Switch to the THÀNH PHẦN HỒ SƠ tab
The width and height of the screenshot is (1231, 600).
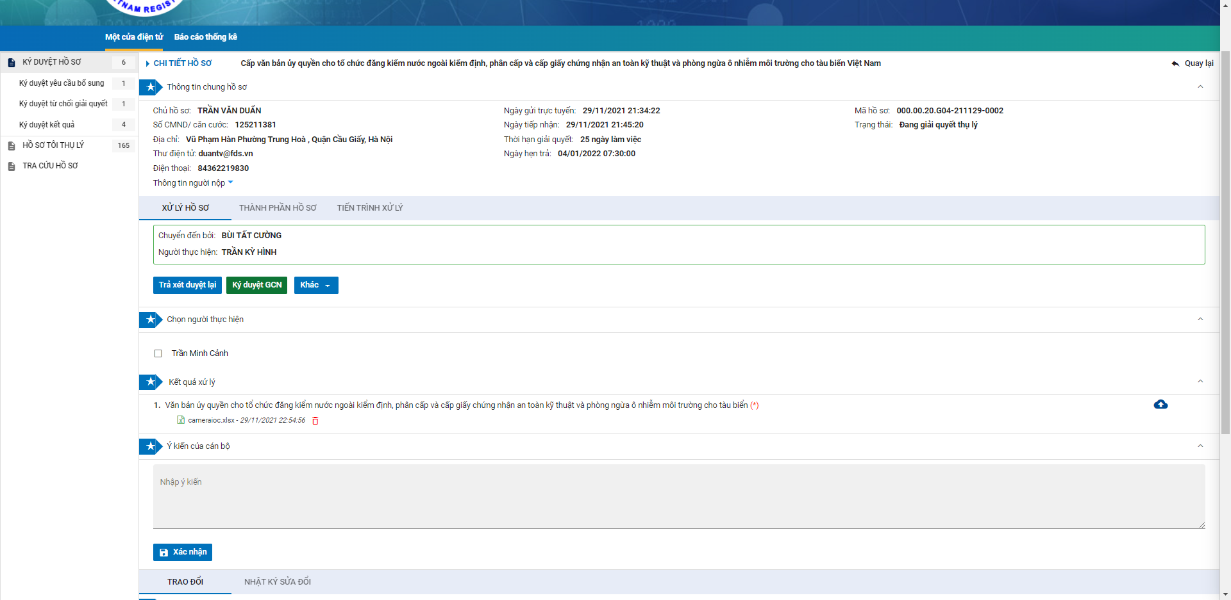pyautogui.click(x=278, y=208)
